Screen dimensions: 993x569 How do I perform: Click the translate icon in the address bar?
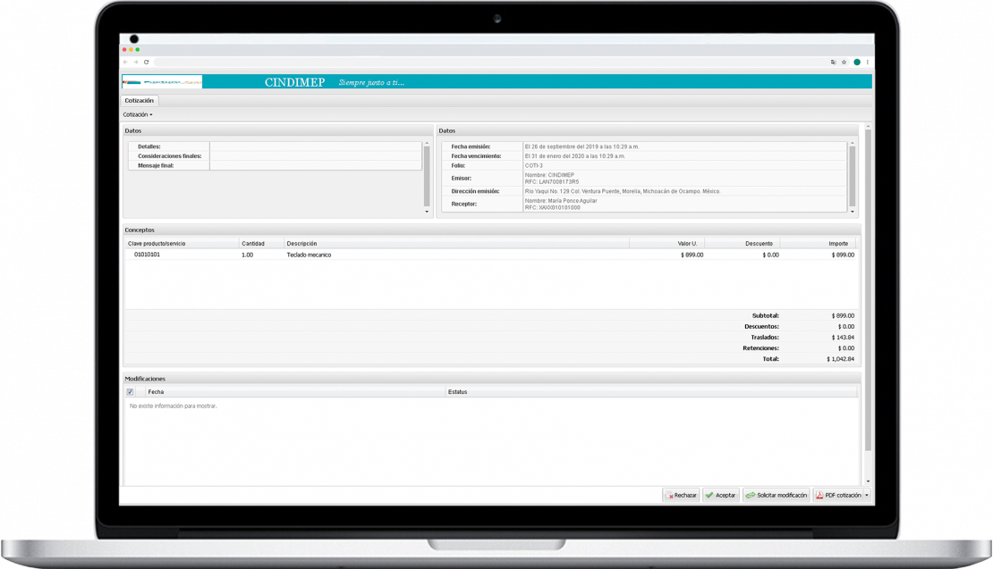point(834,63)
